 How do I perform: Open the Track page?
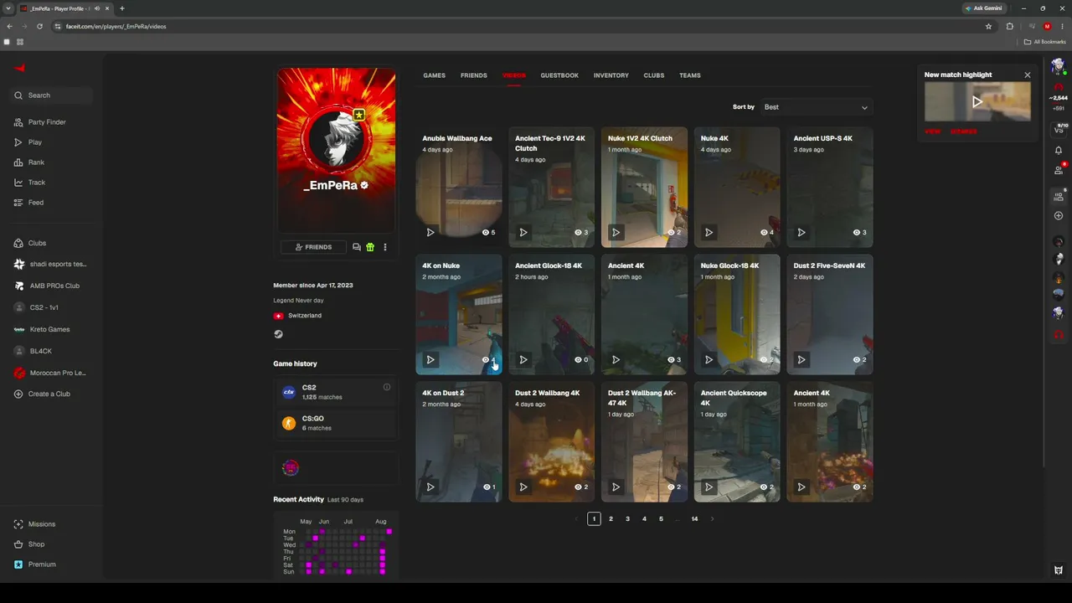29,183
